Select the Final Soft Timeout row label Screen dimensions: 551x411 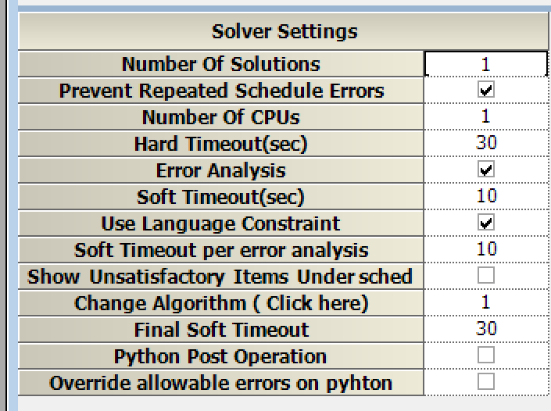click(221, 330)
